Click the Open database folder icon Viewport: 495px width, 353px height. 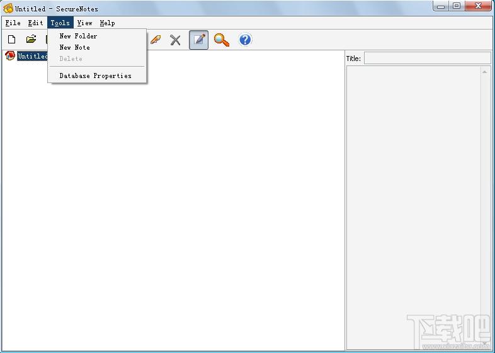pyautogui.click(x=31, y=39)
